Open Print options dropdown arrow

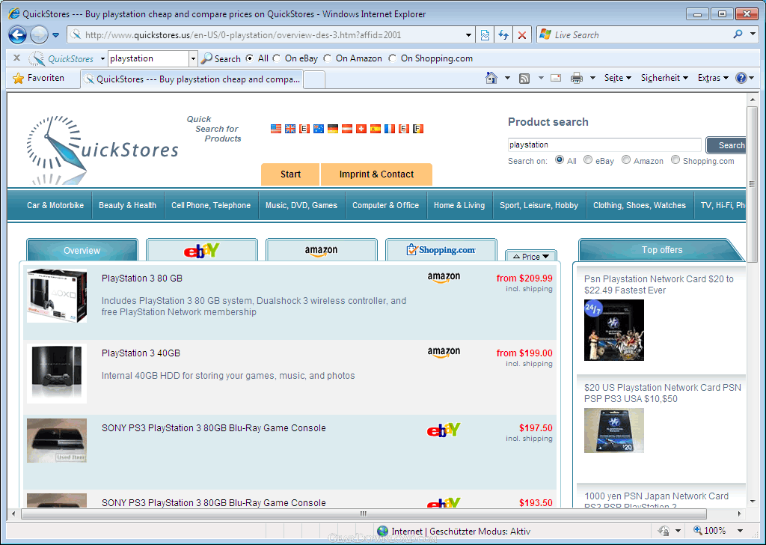[x=592, y=78]
